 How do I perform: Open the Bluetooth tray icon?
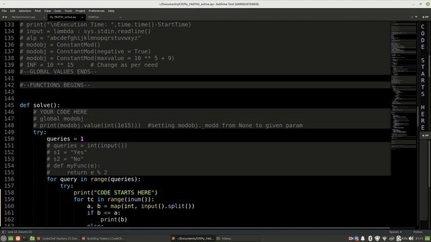370,239
